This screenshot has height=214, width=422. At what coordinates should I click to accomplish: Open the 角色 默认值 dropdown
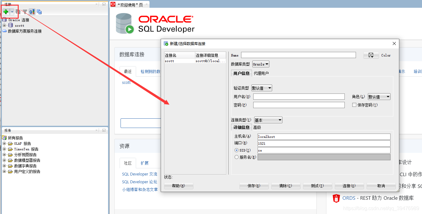tap(379, 97)
